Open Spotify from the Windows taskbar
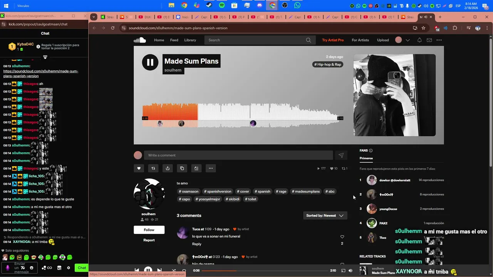 (x=222, y=5)
